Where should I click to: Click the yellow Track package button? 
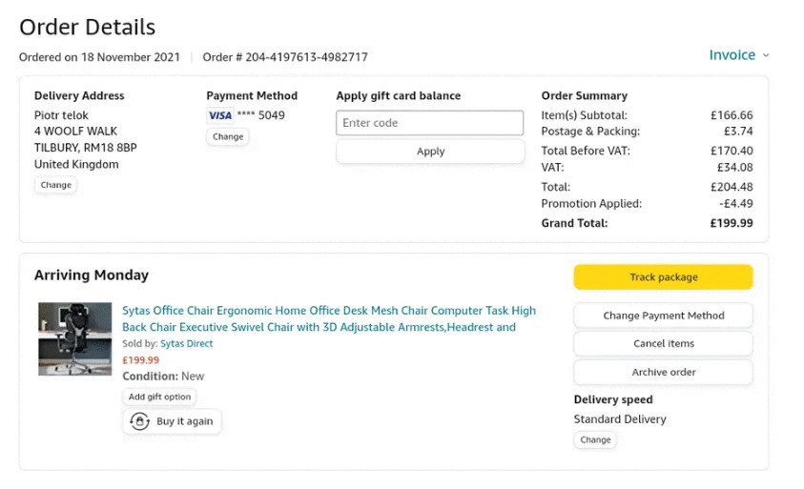pyautogui.click(x=663, y=277)
